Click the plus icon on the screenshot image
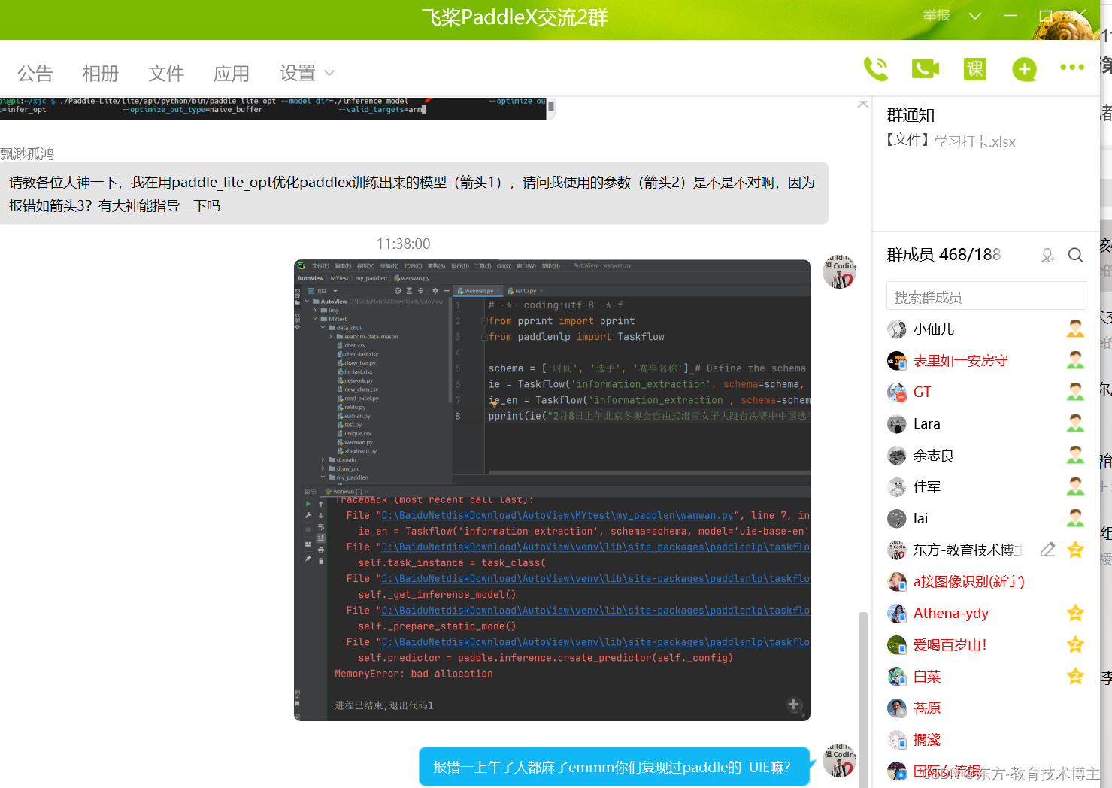Screen dimensions: 1112x788 (793, 705)
